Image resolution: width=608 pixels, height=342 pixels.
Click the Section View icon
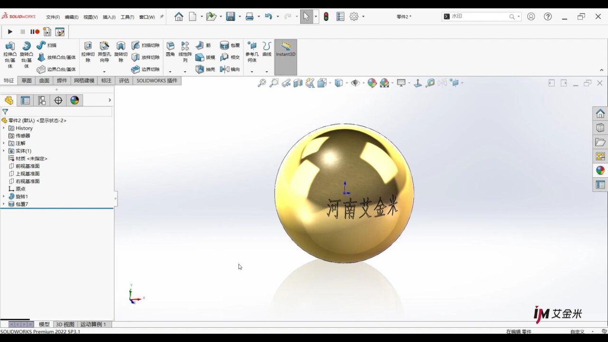(x=298, y=83)
